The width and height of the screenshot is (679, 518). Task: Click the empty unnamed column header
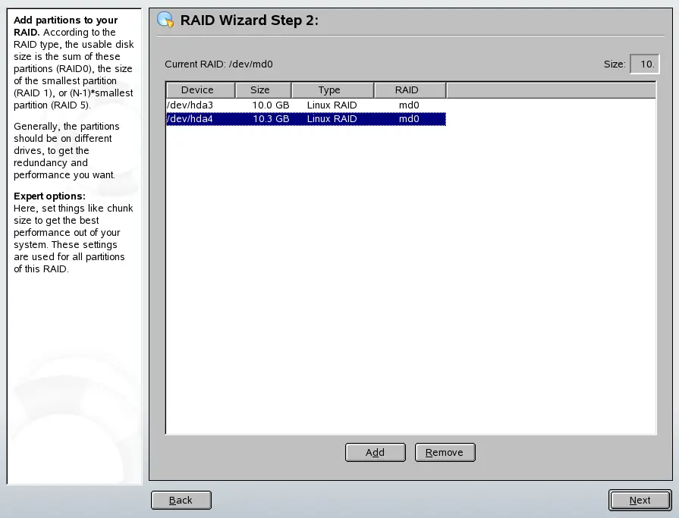tap(550, 89)
